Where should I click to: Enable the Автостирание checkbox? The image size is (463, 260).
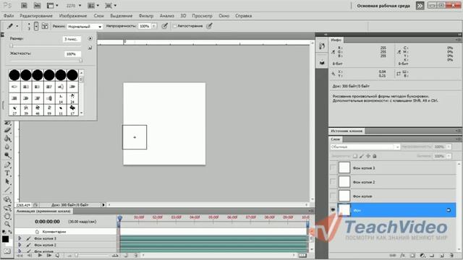coord(174,26)
